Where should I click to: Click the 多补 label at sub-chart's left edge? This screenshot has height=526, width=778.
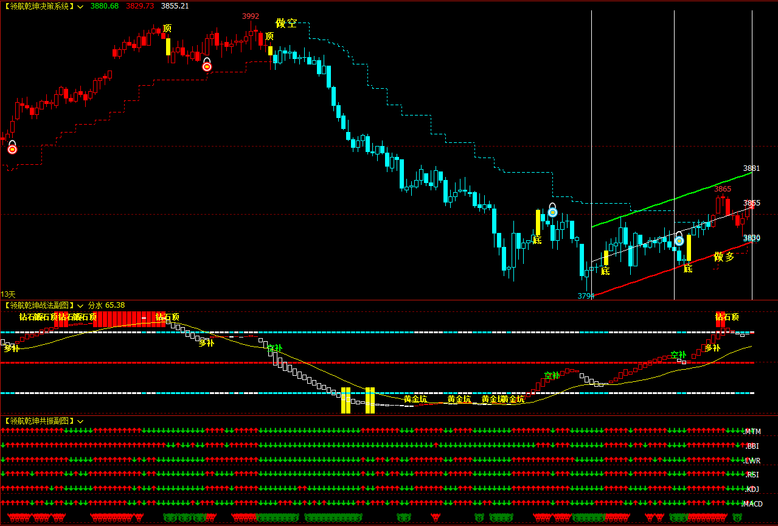[x=12, y=349]
